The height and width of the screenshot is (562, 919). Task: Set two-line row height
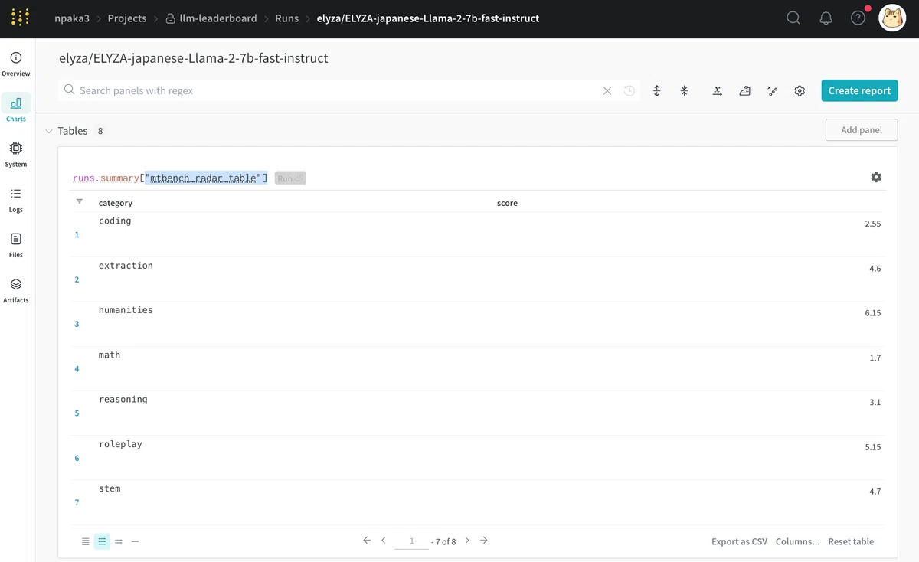click(119, 541)
